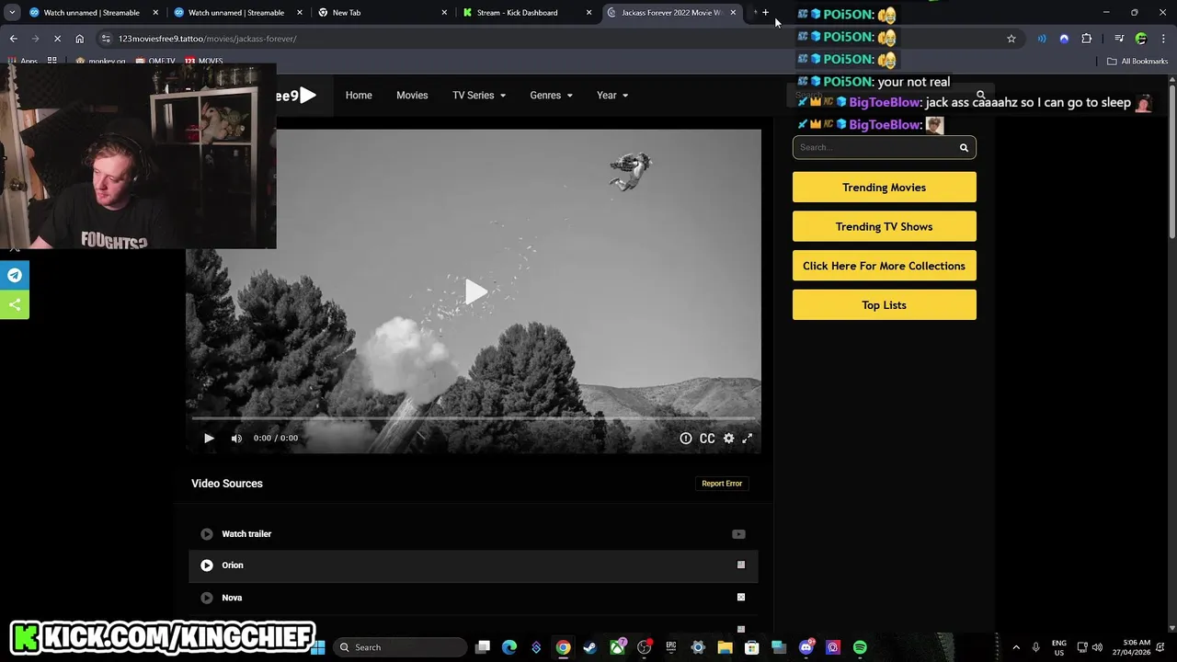Open Trending TV Shows
Viewport: 1177px width, 662px height.
884,227
